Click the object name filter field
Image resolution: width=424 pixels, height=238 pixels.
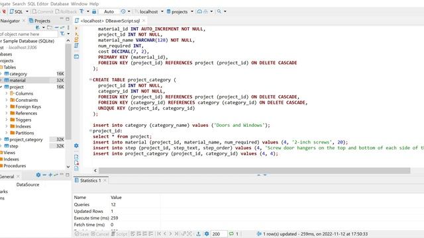click(28, 34)
